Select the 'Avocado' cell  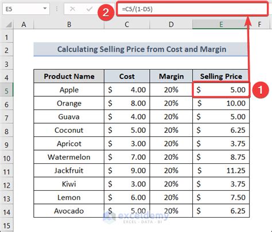pyautogui.click(x=69, y=211)
